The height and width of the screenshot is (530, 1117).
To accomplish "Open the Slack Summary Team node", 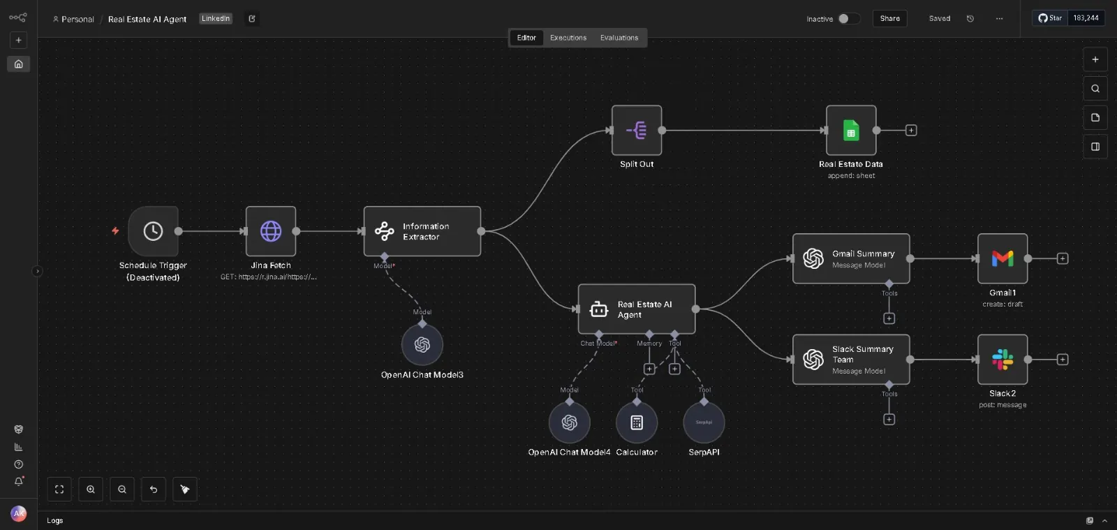I will [x=851, y=360].
